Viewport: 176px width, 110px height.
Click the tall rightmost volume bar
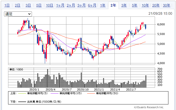tap(146, 81)
